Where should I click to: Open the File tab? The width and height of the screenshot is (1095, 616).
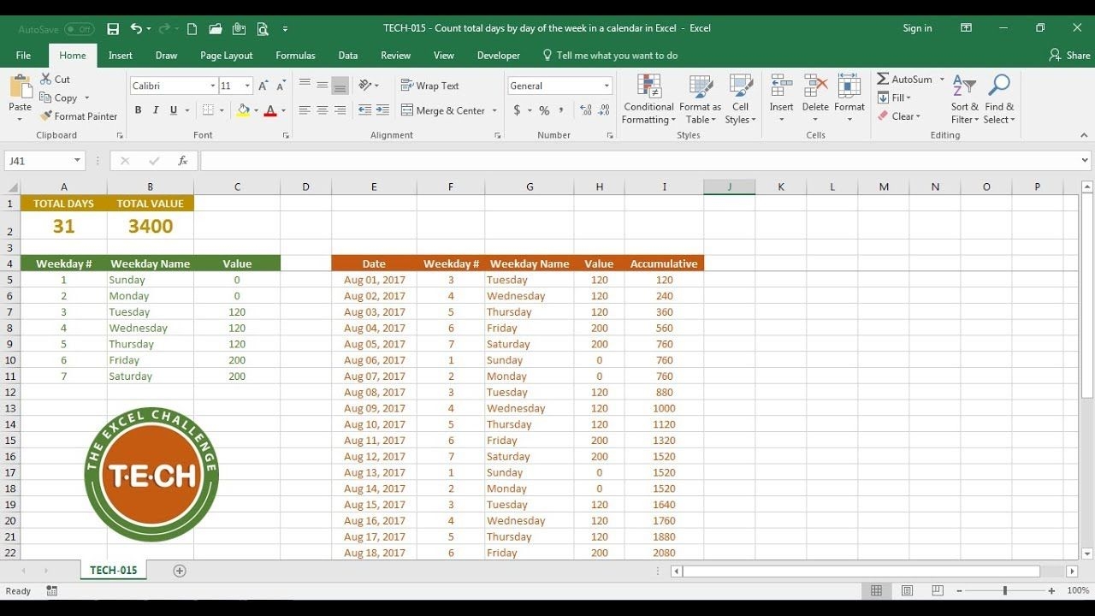point(23,56)
